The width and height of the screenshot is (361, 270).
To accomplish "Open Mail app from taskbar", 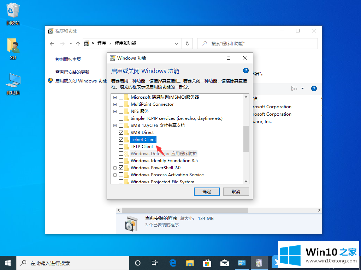I will [x=224, y=263].
